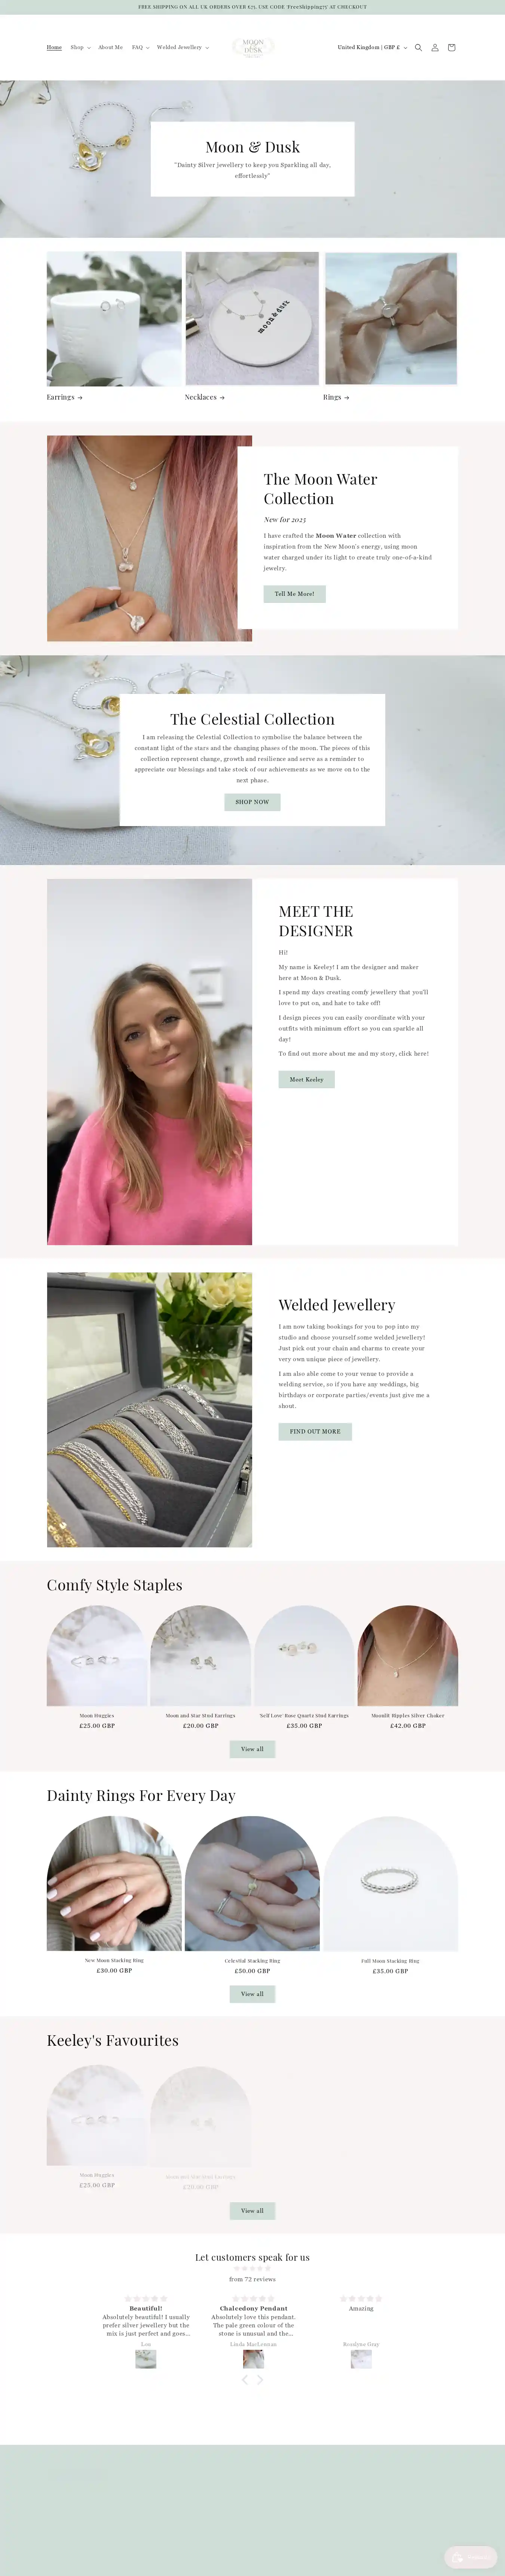The width and height of the screenshot is (505, 2576).
Task: Click Shop Now for Celestial Collection
Action: click(252, 802)
